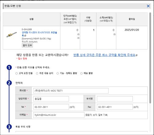Click the new-window icon beside return rules link
The height and width of the screenshot is (135, 154).
coord(137,55)
